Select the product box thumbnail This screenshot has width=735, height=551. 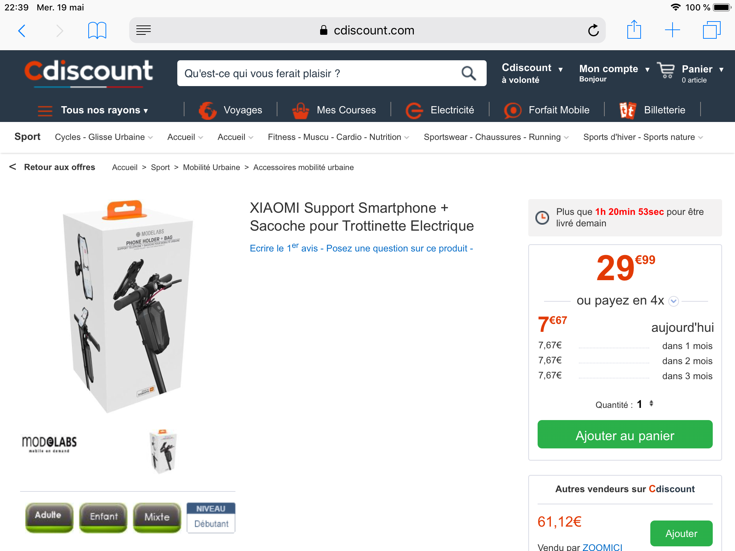coord(163,451)
